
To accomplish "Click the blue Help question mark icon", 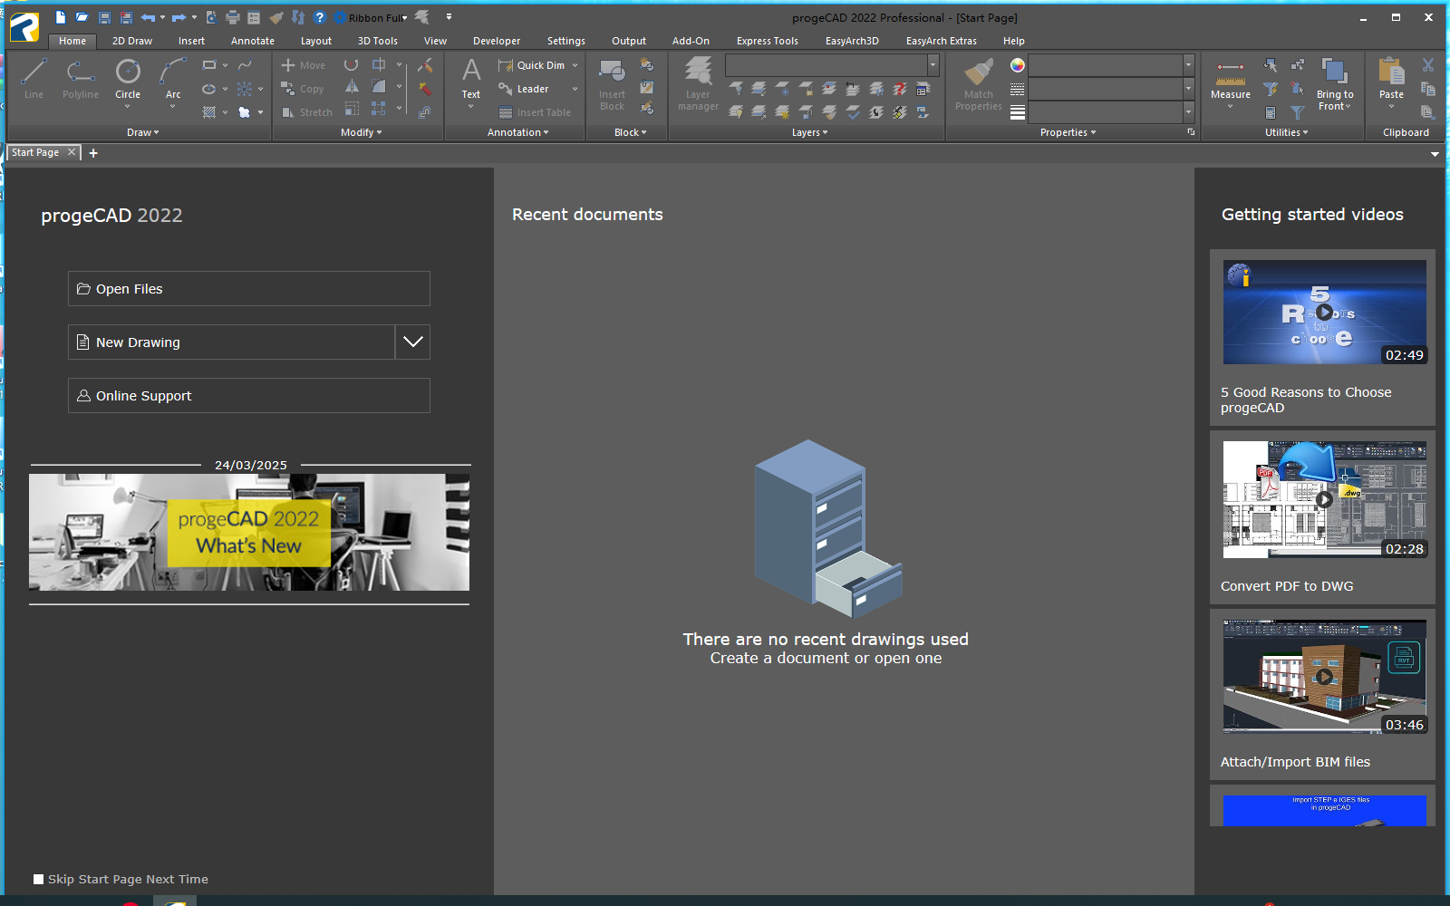I will click(x=319, y=17).
